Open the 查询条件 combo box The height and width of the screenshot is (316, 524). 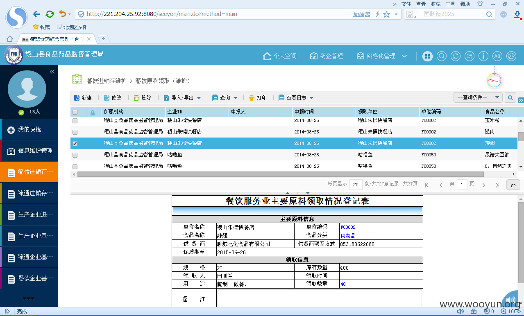coord(478,97)
